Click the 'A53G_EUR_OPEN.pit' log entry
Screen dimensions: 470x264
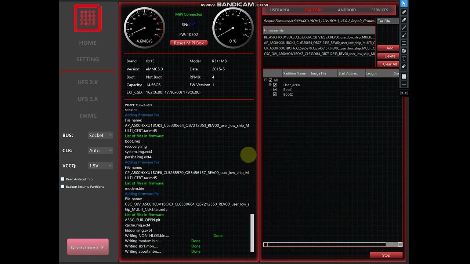142,220
